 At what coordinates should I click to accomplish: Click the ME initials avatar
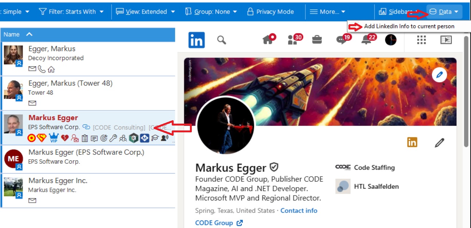[x=14, y=159]
